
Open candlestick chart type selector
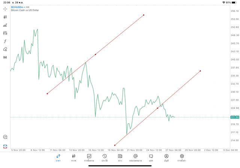tap(5, 17)
